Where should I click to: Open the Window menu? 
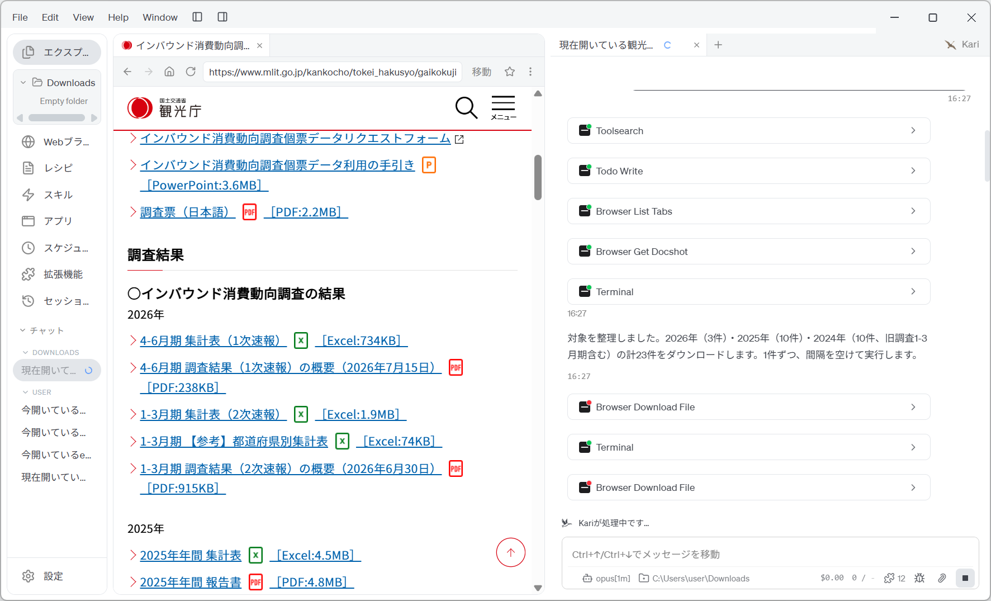[x=160, y=17]
